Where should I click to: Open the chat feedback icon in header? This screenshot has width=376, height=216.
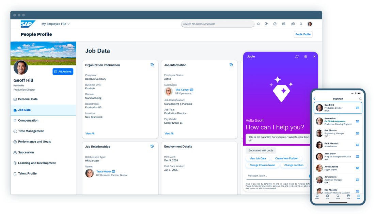283,24
